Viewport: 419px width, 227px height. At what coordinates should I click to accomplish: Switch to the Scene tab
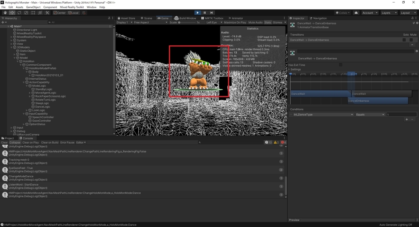pyautogui.click(x=146, y=18)
